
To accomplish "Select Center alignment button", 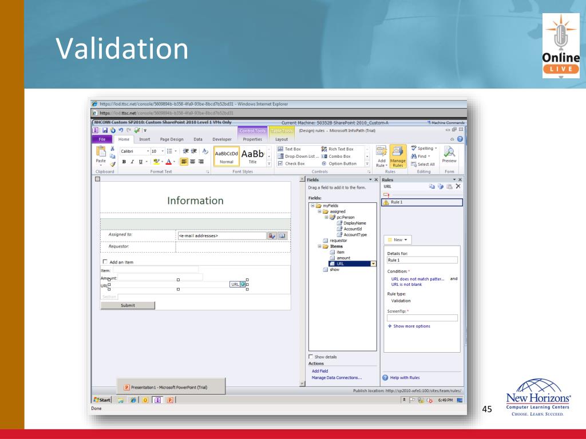I will (192, 162).
